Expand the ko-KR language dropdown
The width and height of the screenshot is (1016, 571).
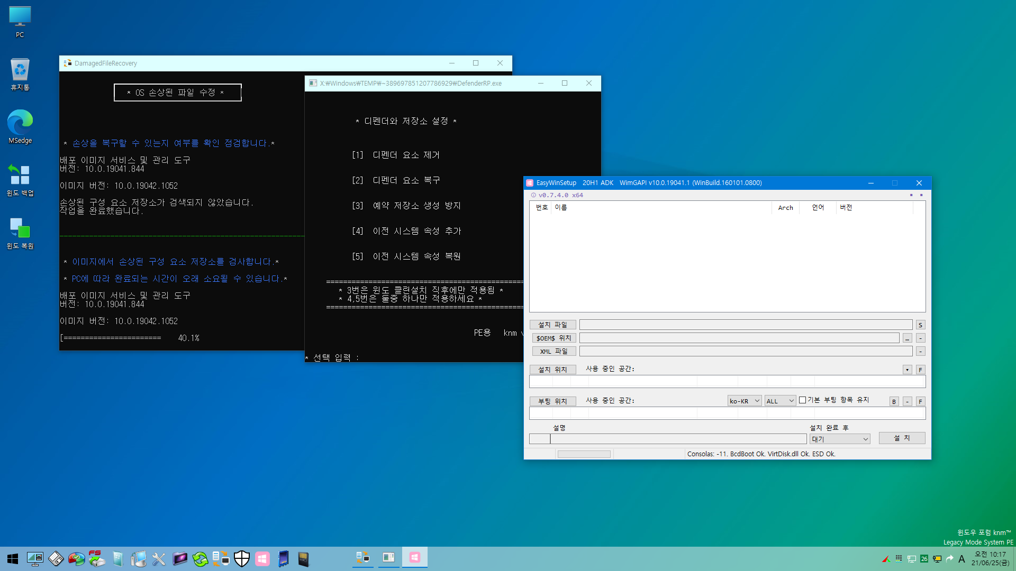point(744,401)
